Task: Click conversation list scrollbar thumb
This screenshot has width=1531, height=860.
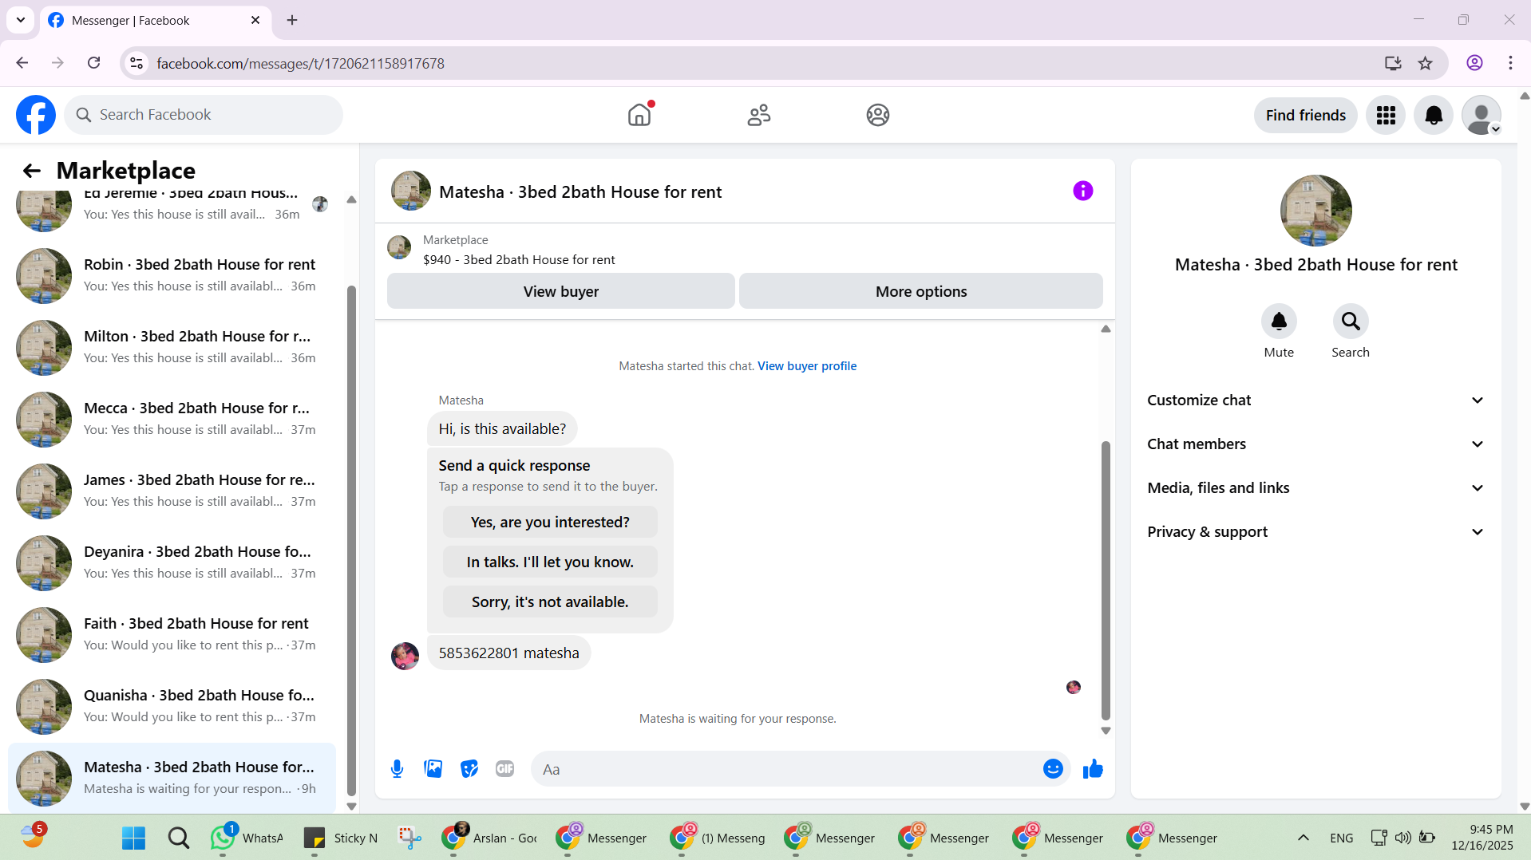Action: click(351, 541)
